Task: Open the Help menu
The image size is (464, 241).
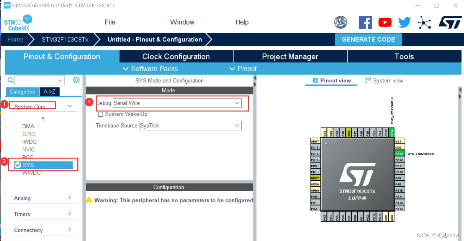Action: coord(242,22)
